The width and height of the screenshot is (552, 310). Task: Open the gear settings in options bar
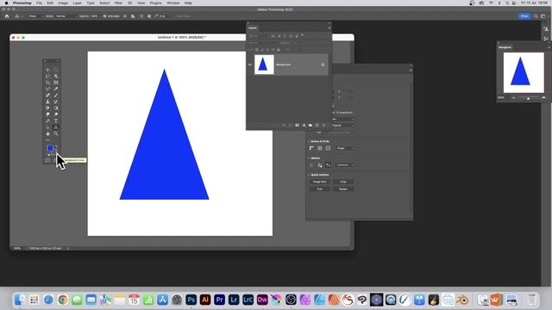149,16
